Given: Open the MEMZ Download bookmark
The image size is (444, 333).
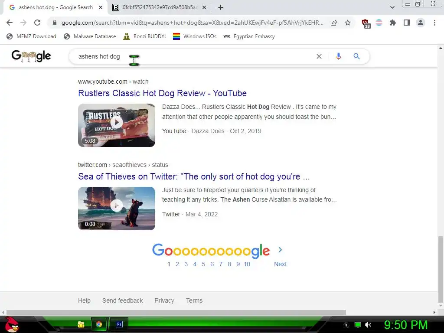Looking at the screenshot, I should [x=31, y=36].
